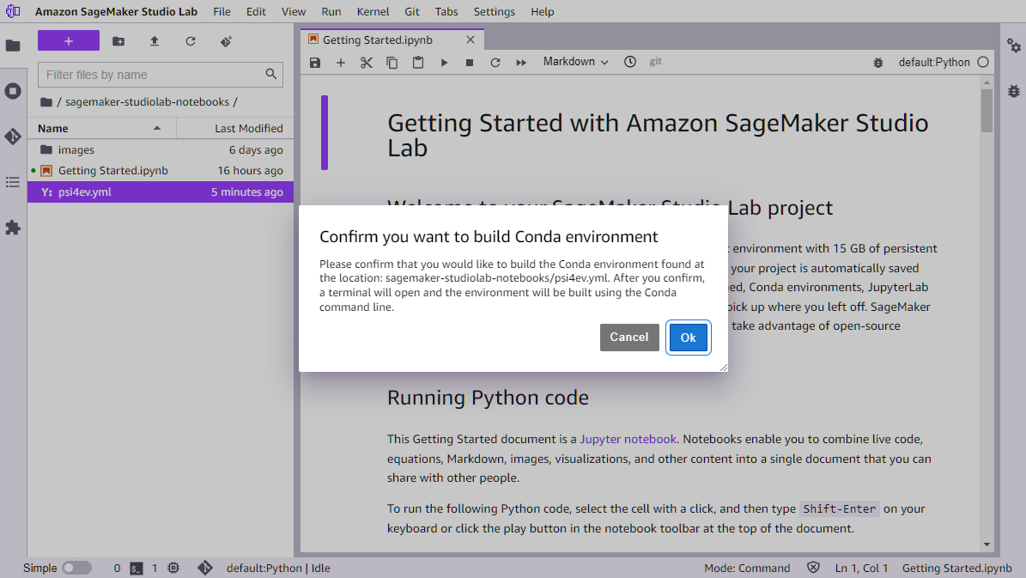1026x578 pixels.
Task: Click the Save notebook icon
Action: 315,61
